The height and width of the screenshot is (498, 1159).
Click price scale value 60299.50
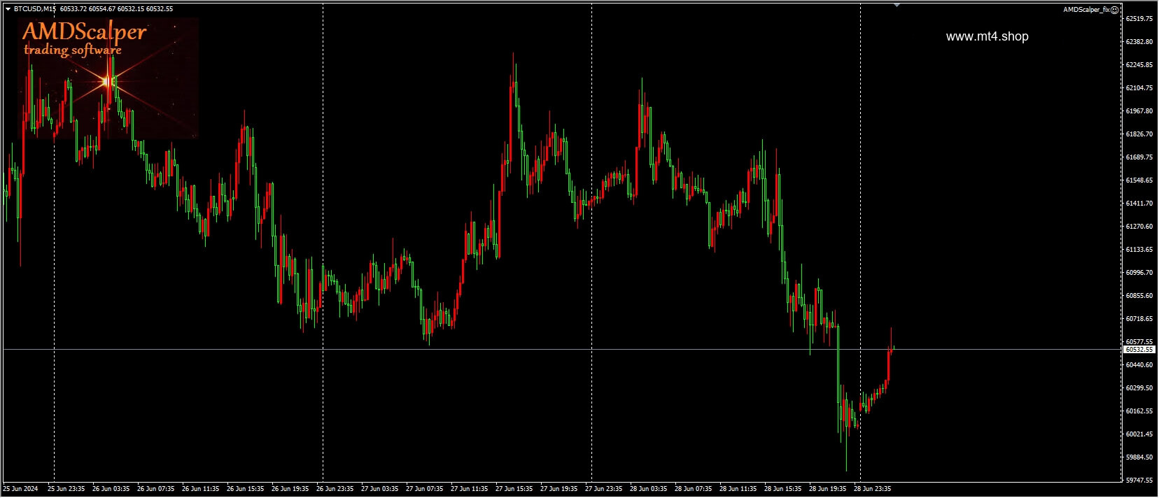(x=1139, y=388)
